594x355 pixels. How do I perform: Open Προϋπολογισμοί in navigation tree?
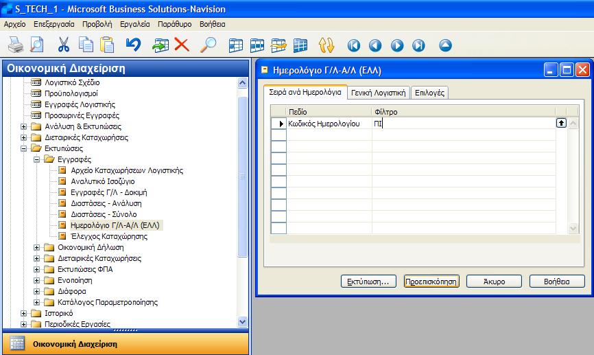[x=71, y=93]
